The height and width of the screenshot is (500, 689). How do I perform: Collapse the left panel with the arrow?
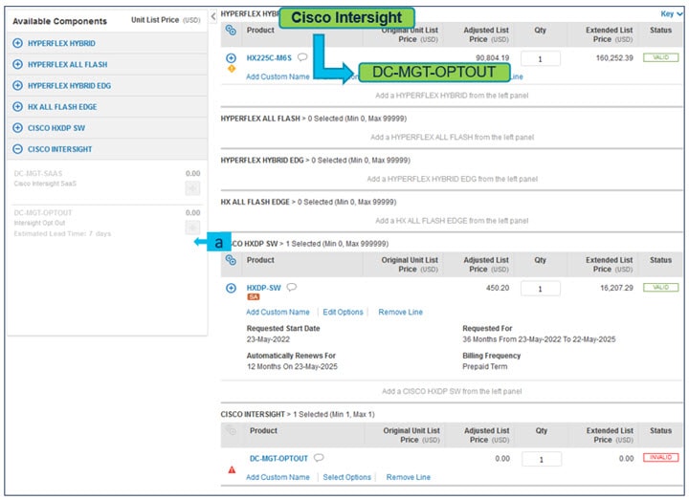212,17
